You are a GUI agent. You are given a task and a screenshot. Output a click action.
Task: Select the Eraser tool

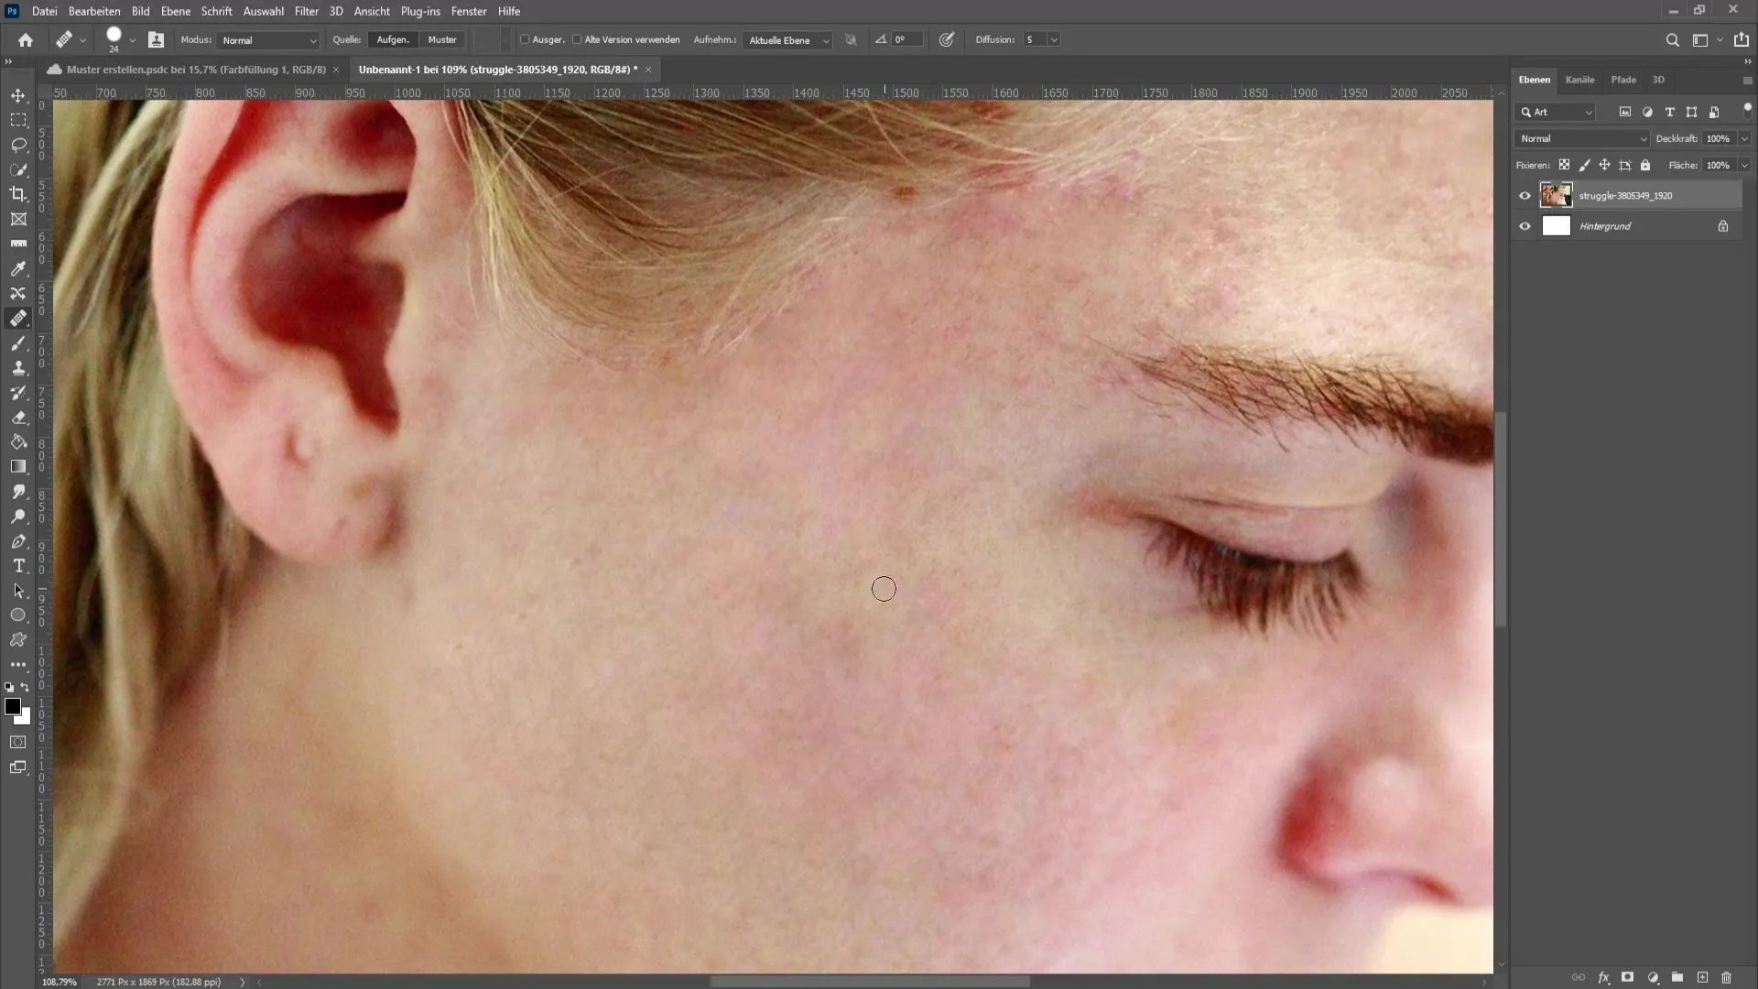[18, 418]
